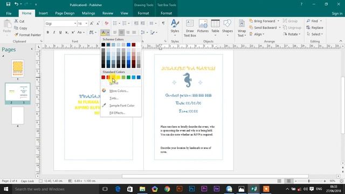Screen dimensions: 345x194
Task: Switch to the Mailings tab
Action: click(x=88, y=13)
